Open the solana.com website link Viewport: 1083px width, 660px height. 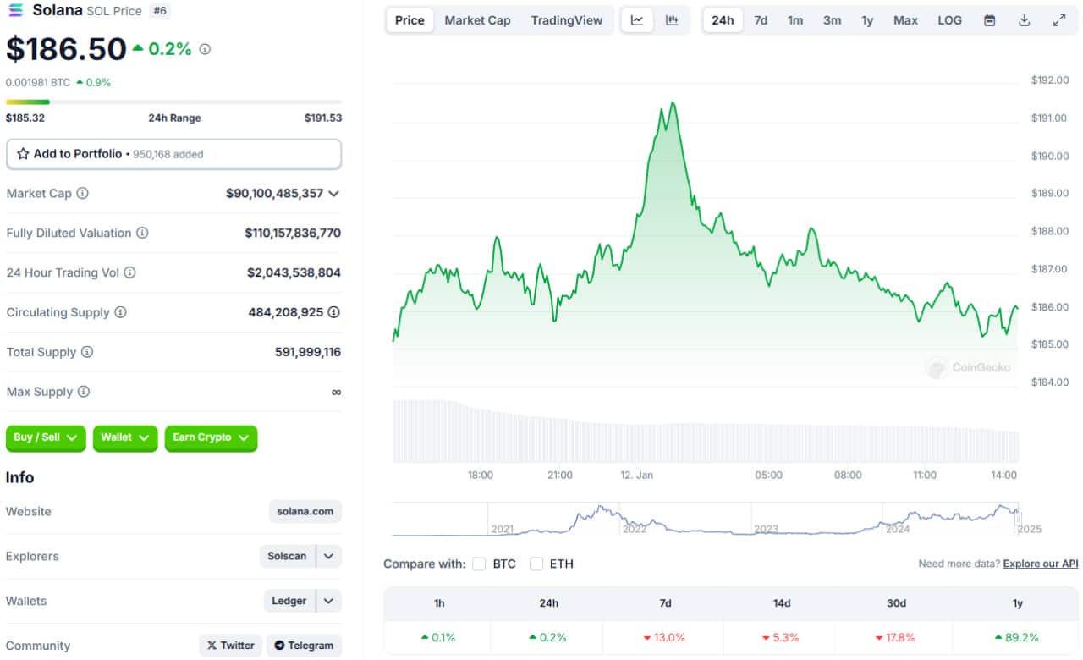(x=305, y=511)
